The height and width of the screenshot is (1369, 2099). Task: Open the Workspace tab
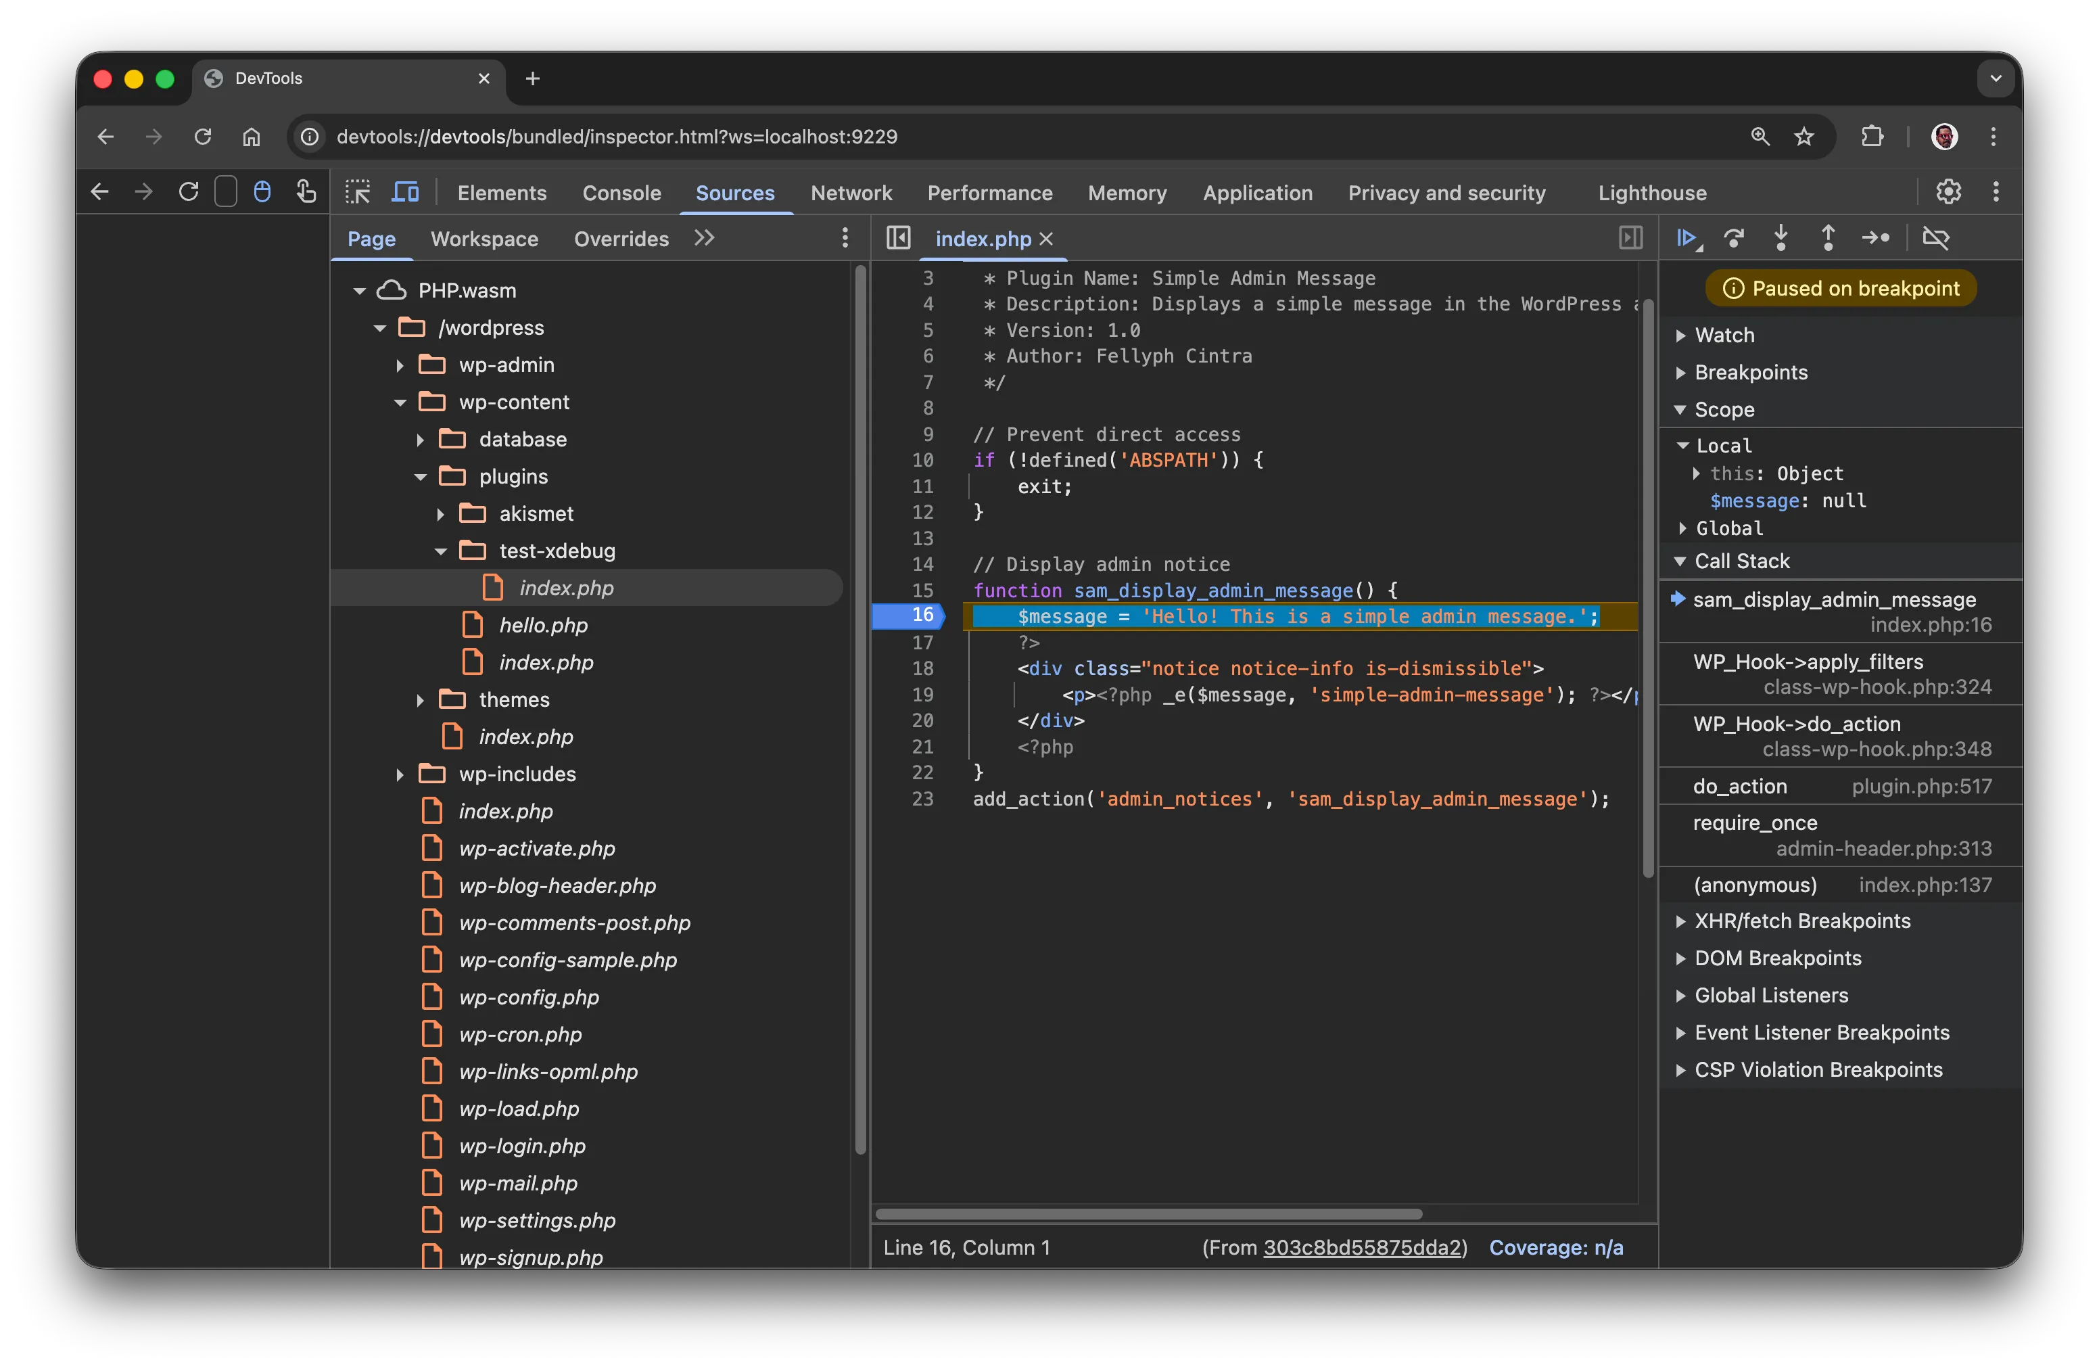coord(484,238)
